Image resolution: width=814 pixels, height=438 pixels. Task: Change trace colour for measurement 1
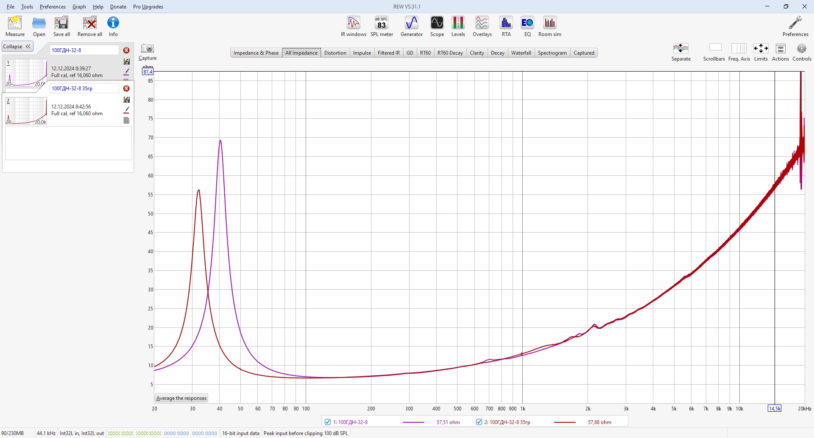tap(126, 72)
